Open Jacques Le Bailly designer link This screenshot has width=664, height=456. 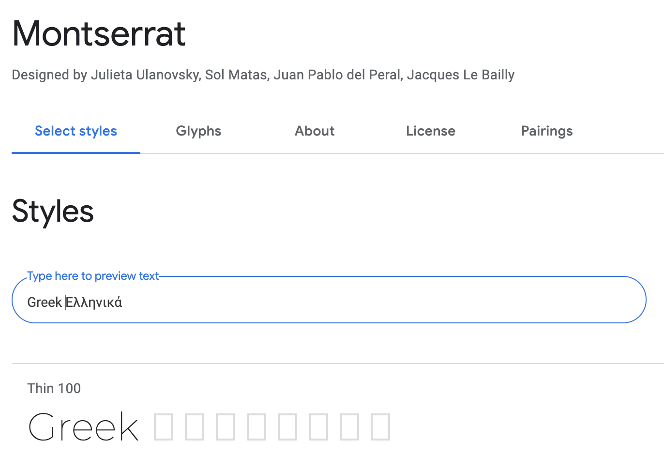[461, 75]
